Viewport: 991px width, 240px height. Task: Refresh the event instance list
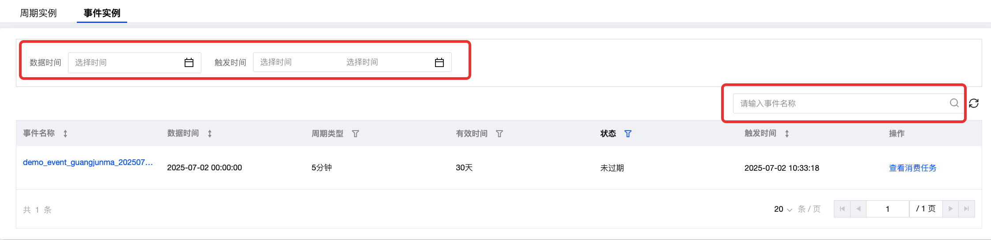(x=974, y=103)
